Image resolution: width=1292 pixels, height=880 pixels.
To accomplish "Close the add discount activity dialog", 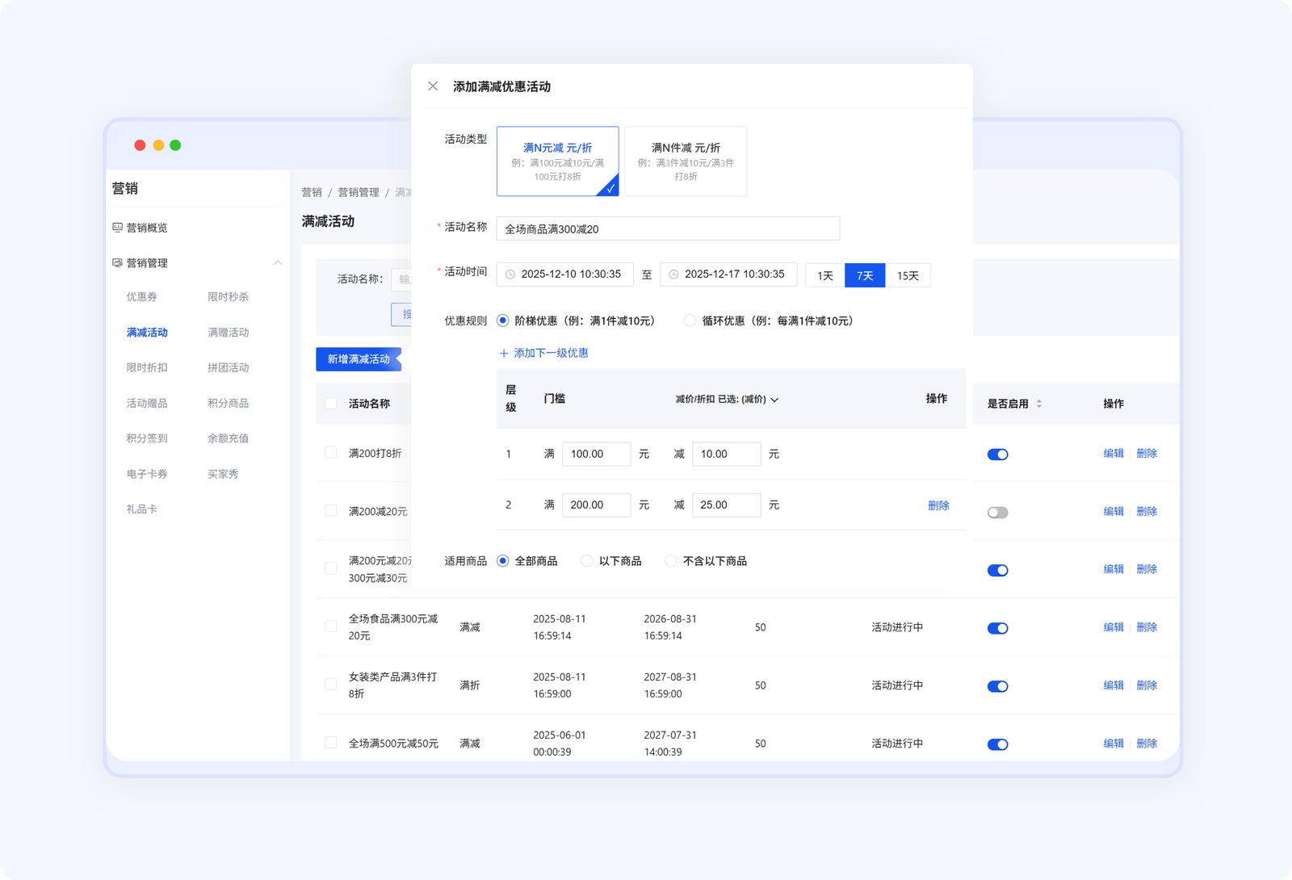I will coord(433,86).
